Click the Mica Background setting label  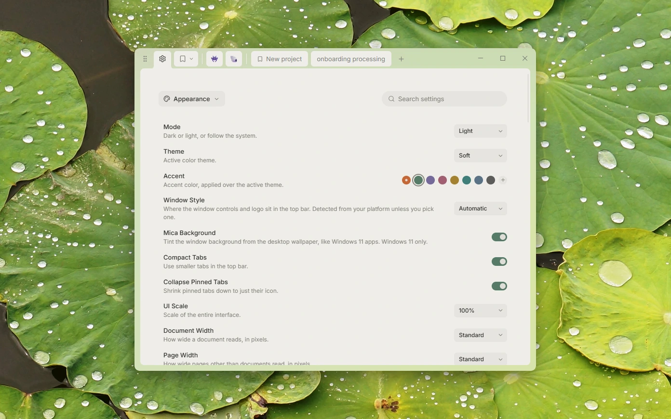click(x=189, y=233)
